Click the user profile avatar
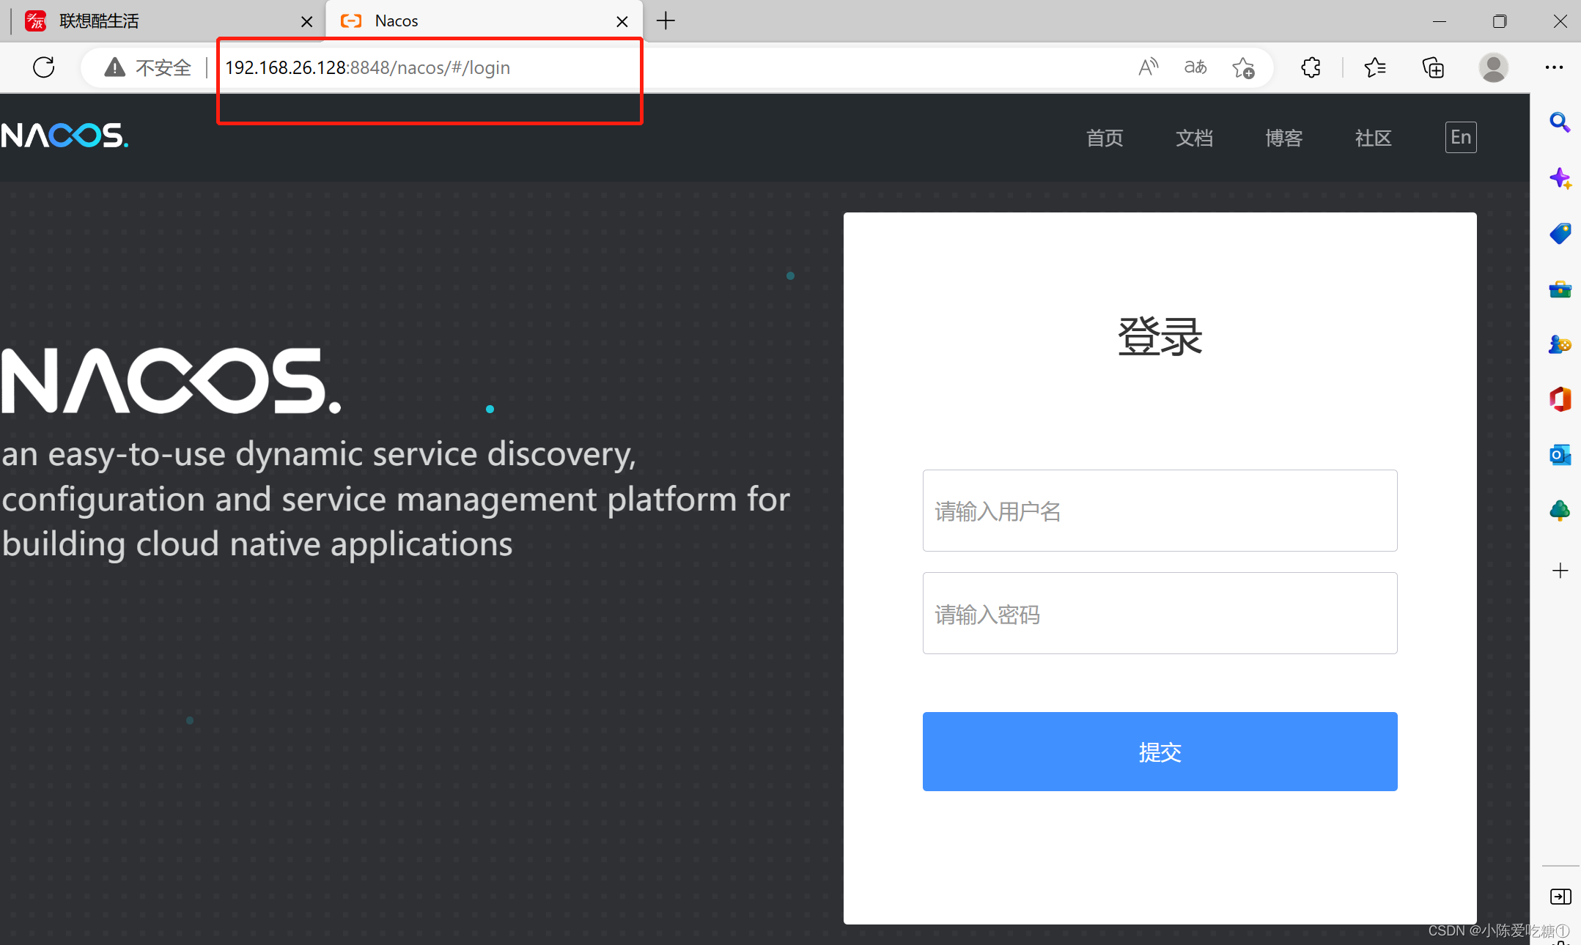Screen dimensions: 1581x945 (1493, 67)
